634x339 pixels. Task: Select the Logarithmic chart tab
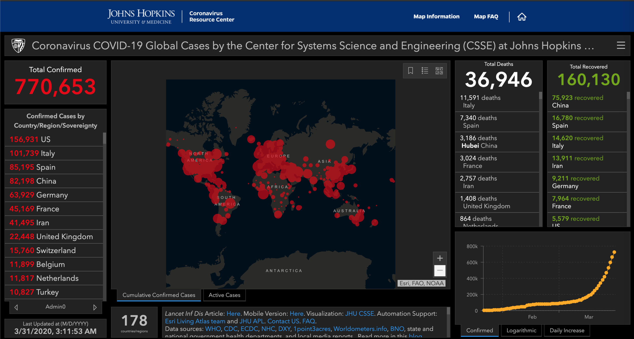pos(521,330)
